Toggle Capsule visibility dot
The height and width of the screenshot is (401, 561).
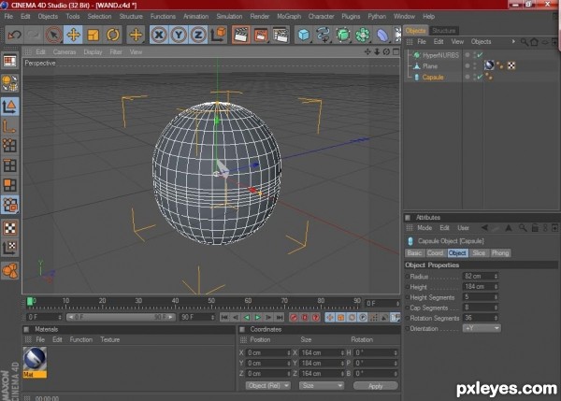(467, 78)
